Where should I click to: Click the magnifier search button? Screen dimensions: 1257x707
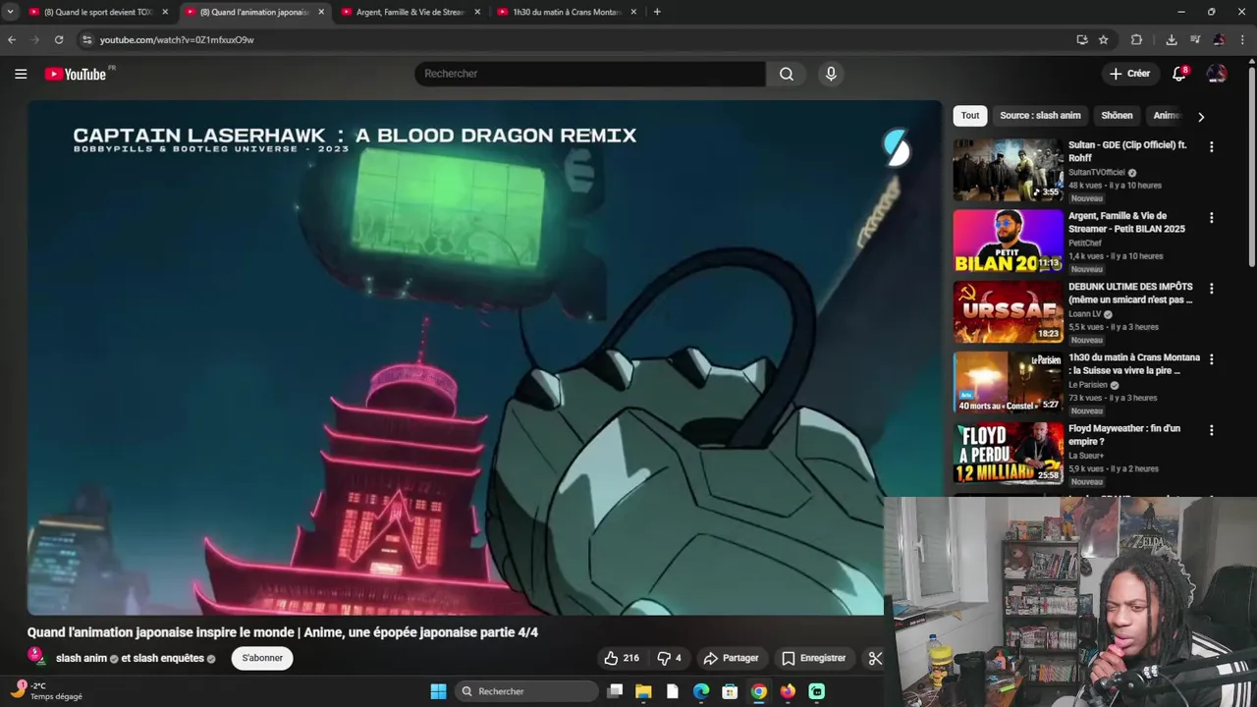[787, 74]
